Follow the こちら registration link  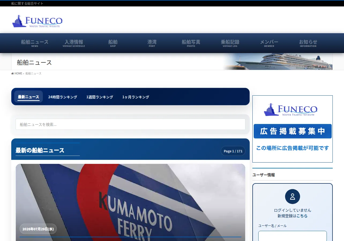pyautogui.click(x=302, y=216)
